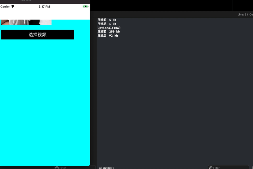Viewport: 253px width, 169px height.
Task: Click console line 压缩前: 250 kb
Action: (108, 32)
